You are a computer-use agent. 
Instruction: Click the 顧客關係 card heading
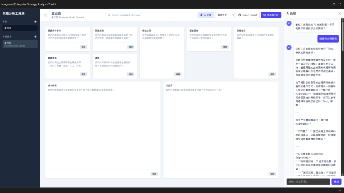194,31
